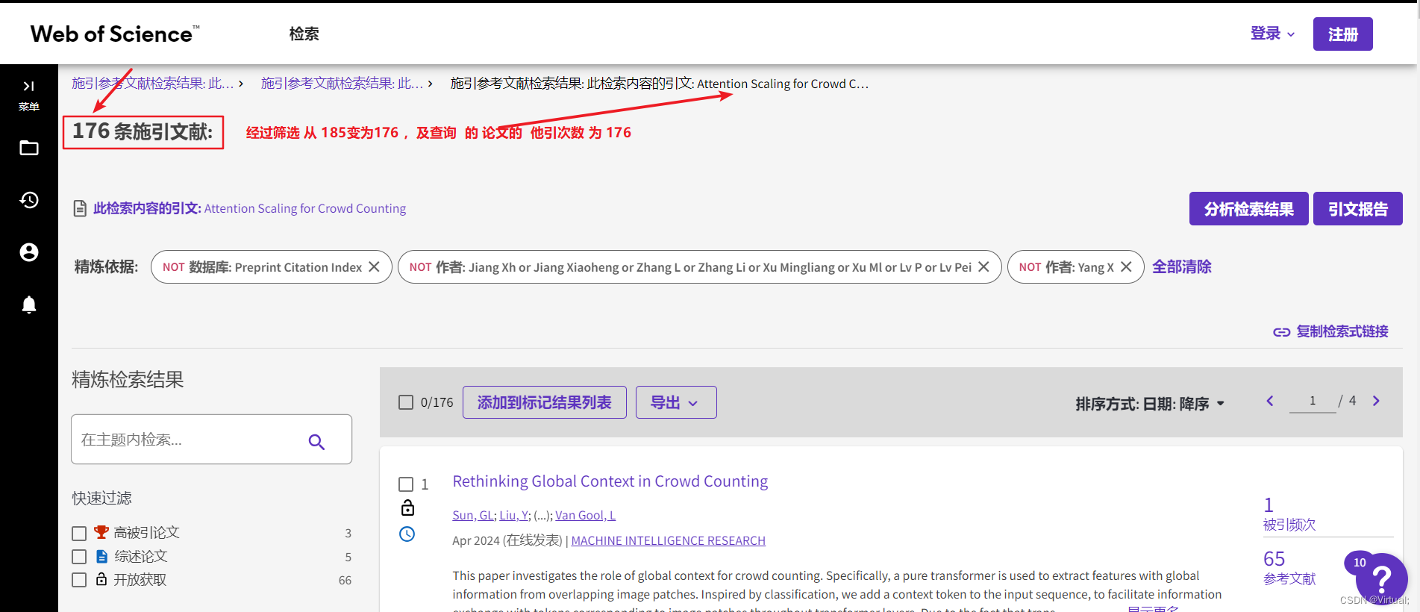This screenshot has width=1420, height=612.
Task: Enable the 高被引论文 filter checkbox
Action: [79, 533]
